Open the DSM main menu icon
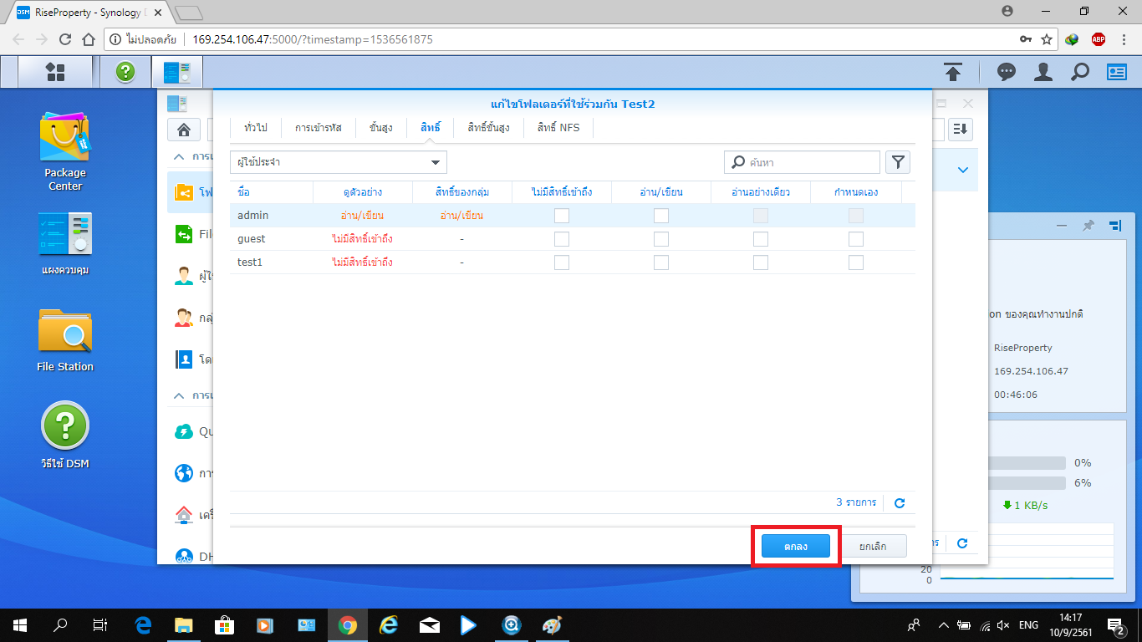 [x=55, y=72]
